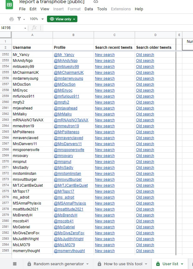Open the Extensions menu

click(121, 9)
